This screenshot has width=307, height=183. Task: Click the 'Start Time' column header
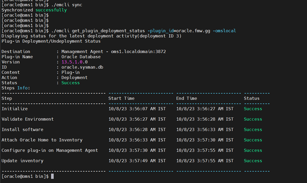coord(121,98)
